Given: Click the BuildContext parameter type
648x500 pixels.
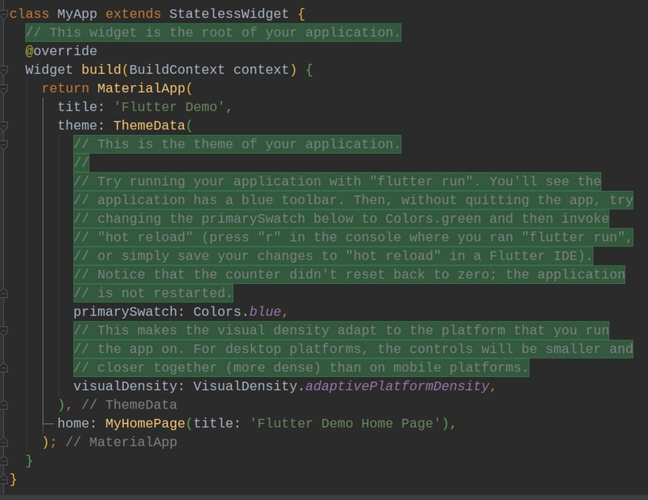Looking at the screenshot, I should click(177, 70).
